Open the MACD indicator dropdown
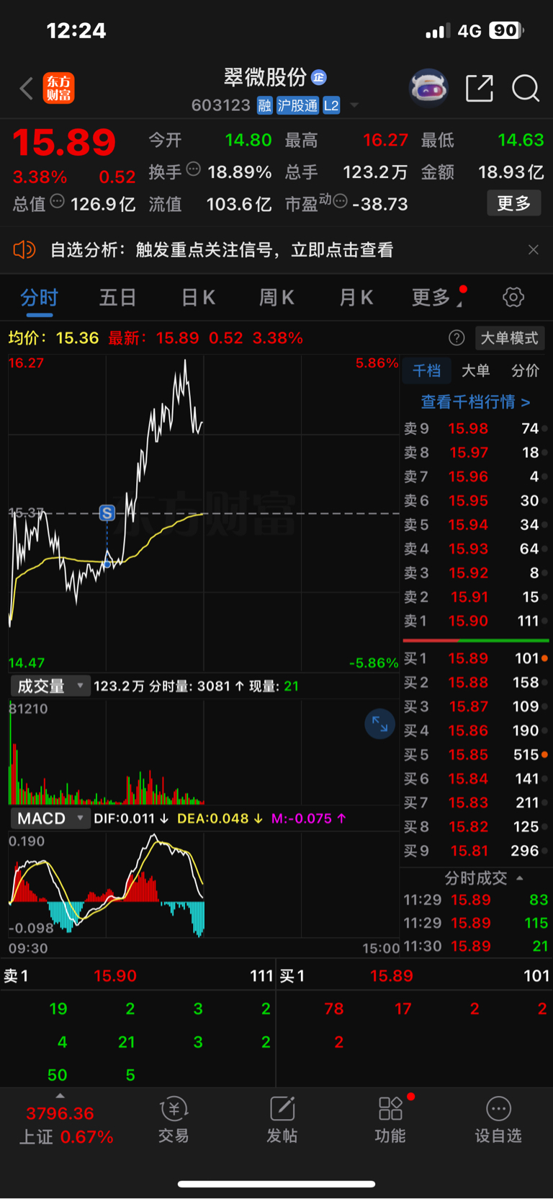 50,818
